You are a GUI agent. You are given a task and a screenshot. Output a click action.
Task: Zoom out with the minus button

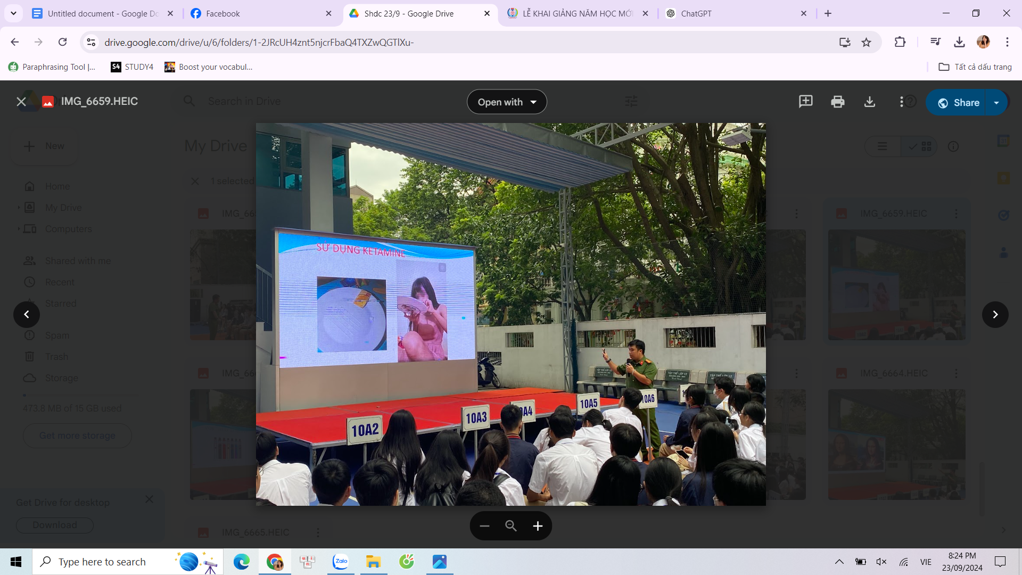(x=484, y=526)
